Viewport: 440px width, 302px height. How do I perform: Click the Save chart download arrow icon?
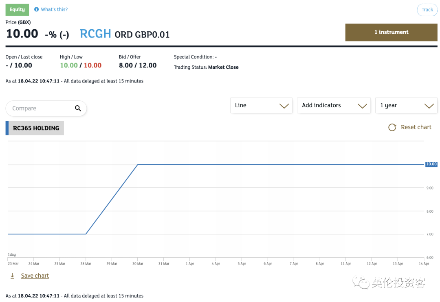click(12, 276)
